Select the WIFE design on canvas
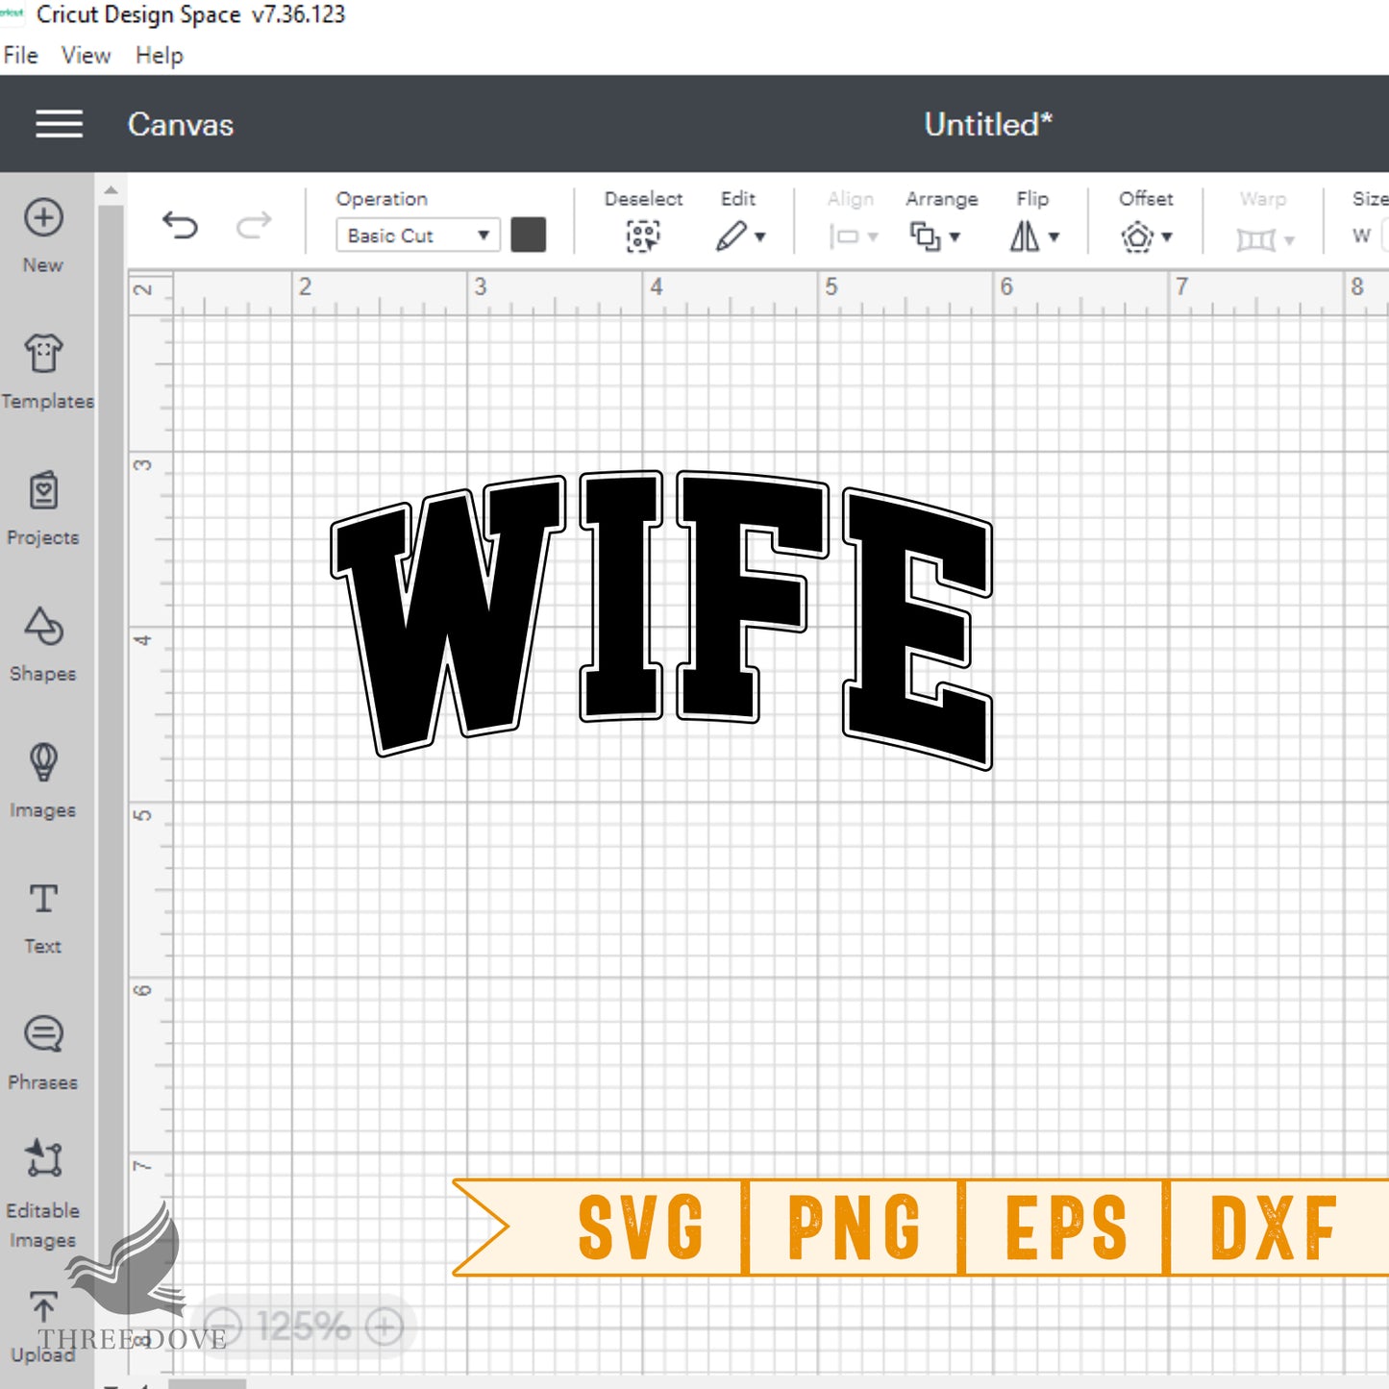Image resolution: width=1389 pixels, height=1389 pixels. tap(661, 619)
